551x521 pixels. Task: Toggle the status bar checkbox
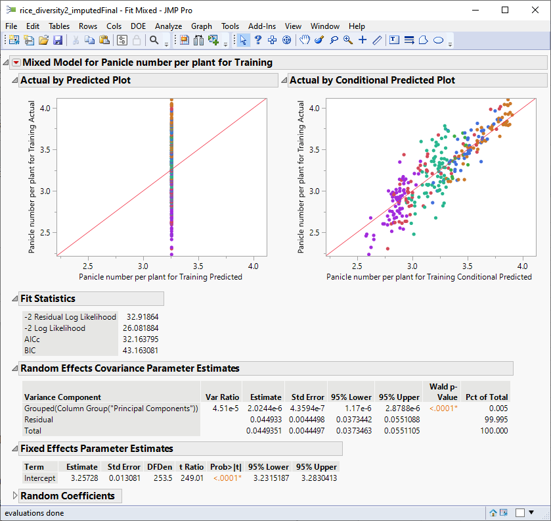520,512
